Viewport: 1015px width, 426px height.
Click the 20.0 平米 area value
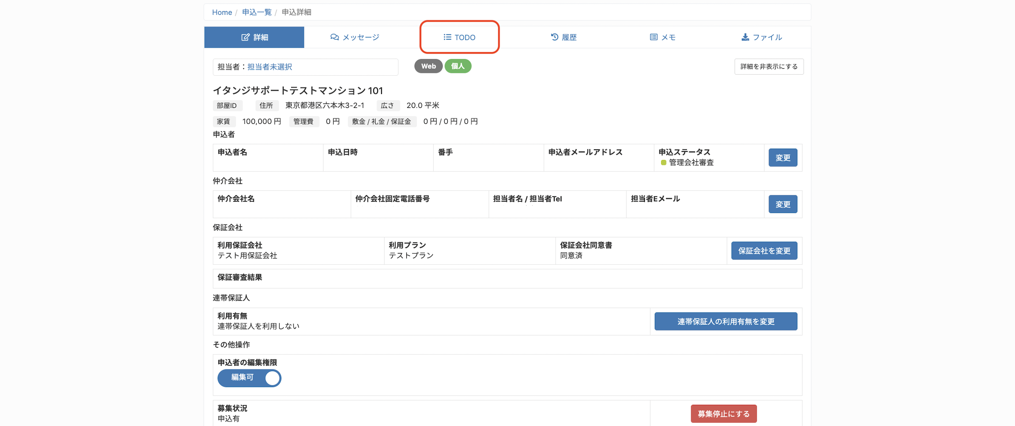click(423, 105)
